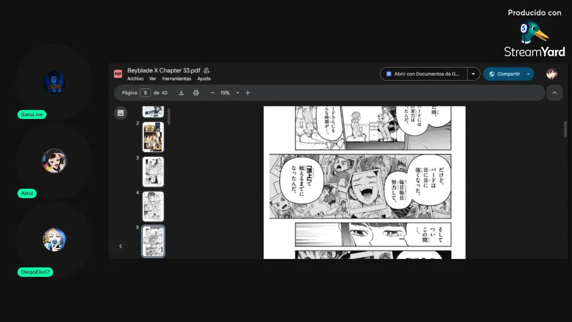Screen dimensions: 572x322
Task: Toggle the thumbnails panel image icon
Action: (x=120, y=113)
